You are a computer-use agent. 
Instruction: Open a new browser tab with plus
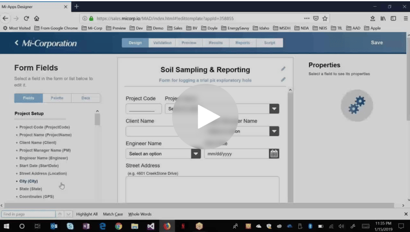coord(76,6)
